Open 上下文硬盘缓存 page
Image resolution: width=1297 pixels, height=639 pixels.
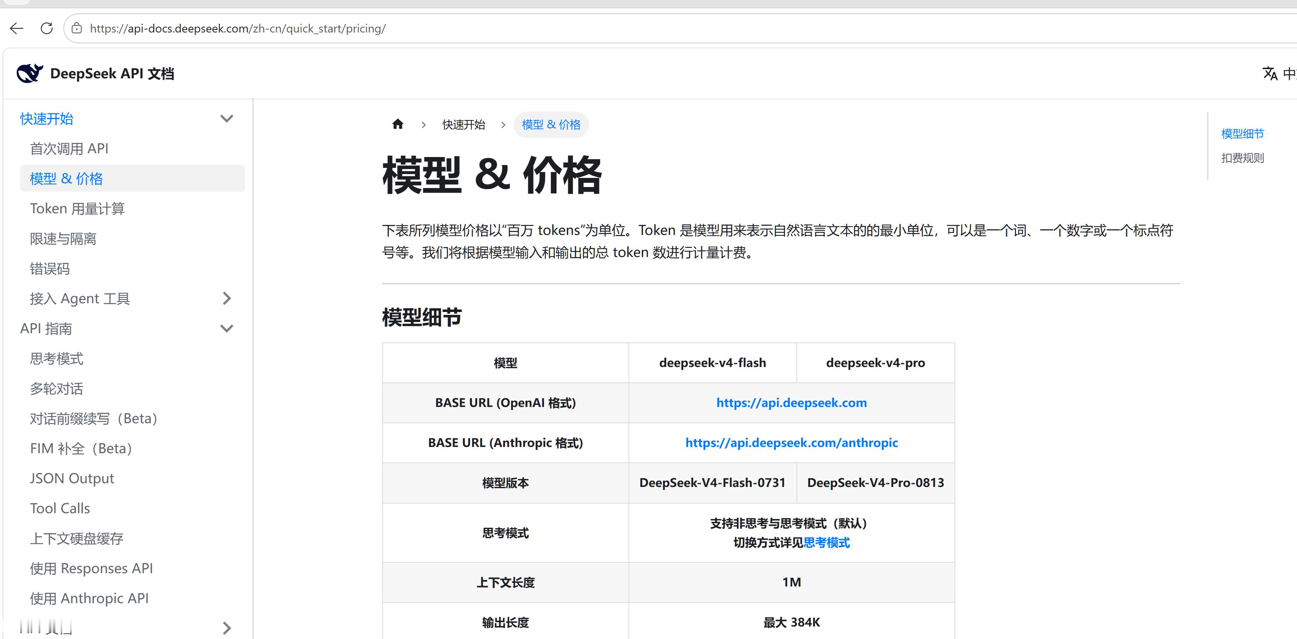[77, 538]
